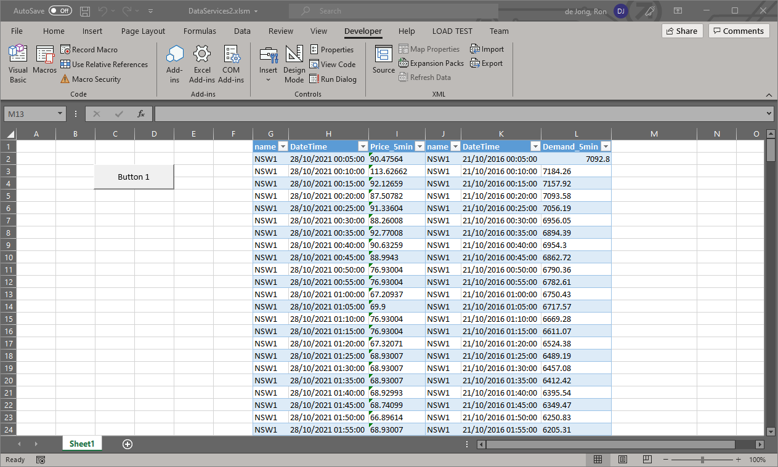Click XML Export
The height and width of the screenshot is (467, 778).
(x=487, y=63)
